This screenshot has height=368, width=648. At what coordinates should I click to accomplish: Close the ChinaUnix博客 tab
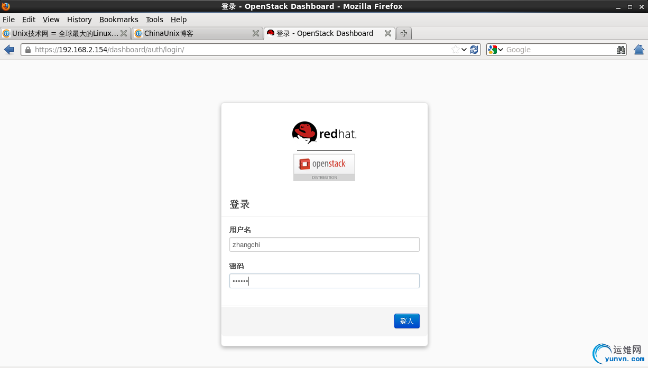click(256, 33)
